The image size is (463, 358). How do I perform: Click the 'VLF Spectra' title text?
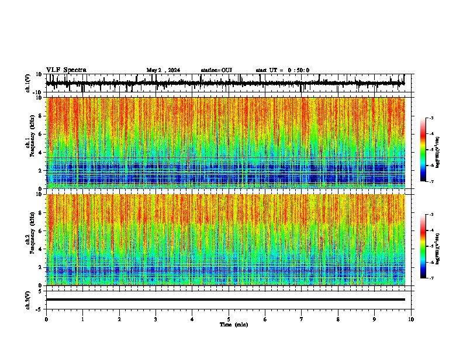point(66,70)
